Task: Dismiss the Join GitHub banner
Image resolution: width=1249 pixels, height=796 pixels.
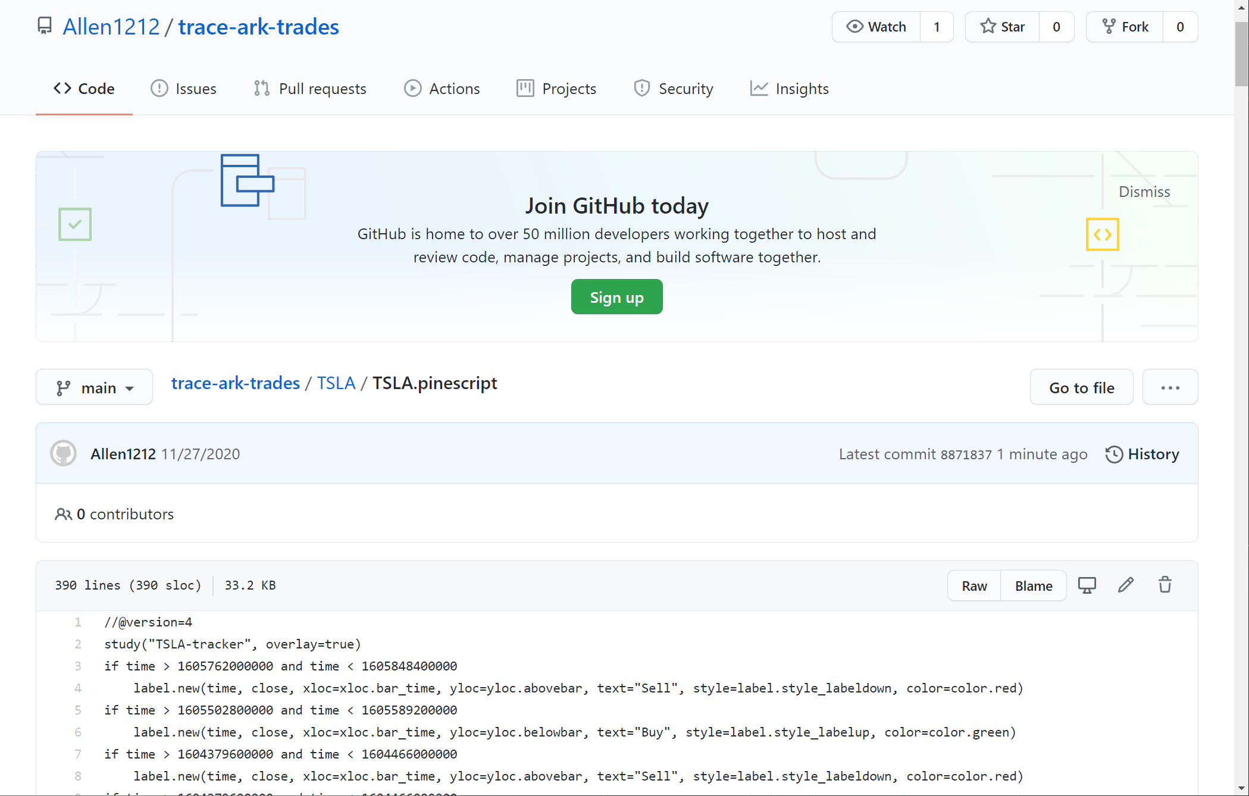Action: [1144, 192]
